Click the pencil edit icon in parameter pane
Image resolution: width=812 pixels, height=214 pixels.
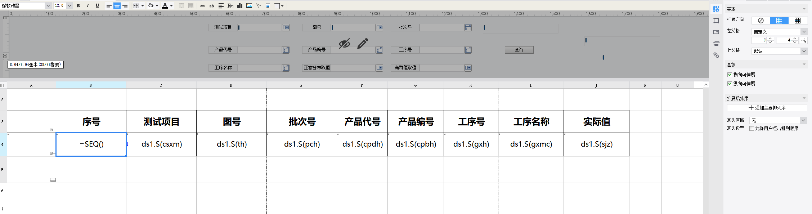pyautogui.click(x=363, y=44)
